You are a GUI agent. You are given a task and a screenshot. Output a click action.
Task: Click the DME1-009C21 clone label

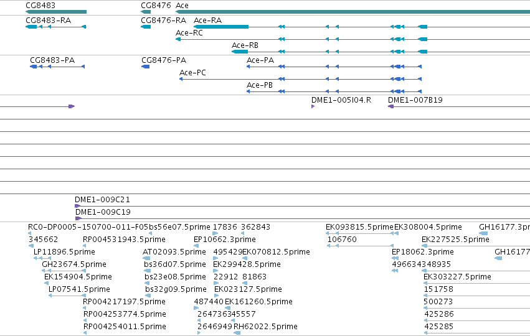pos(102,200)
